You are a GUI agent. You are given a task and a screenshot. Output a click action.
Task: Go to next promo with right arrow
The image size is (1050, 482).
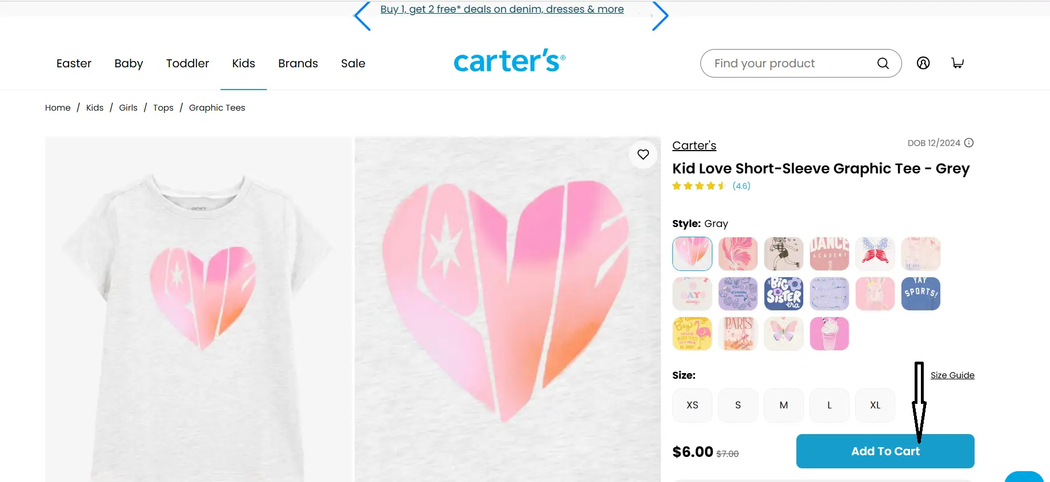[660, 16]
